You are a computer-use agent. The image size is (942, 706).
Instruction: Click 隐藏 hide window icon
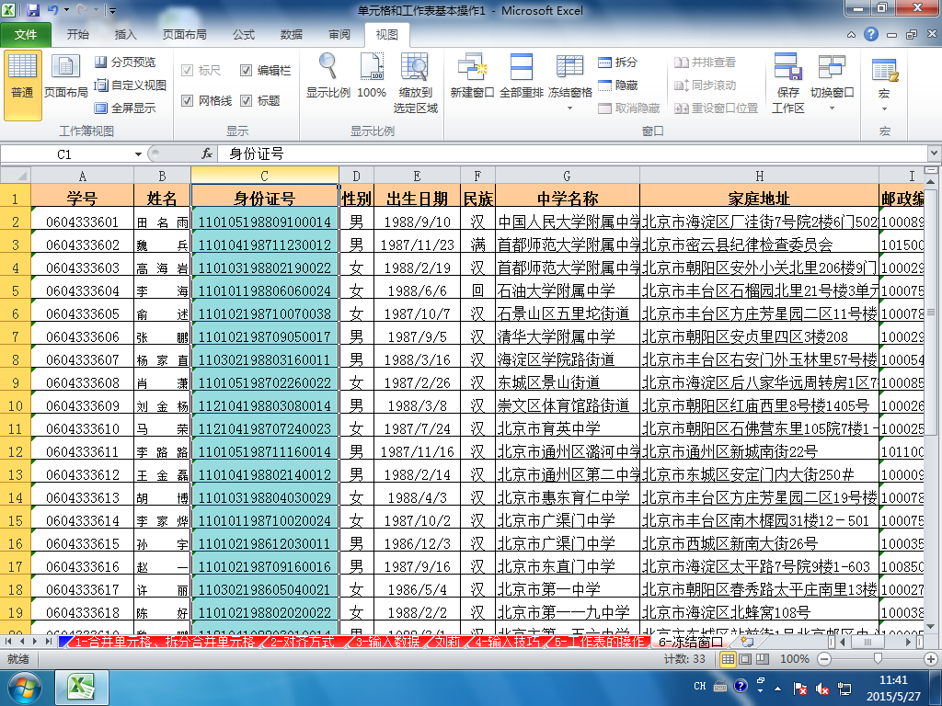point(617,85)
